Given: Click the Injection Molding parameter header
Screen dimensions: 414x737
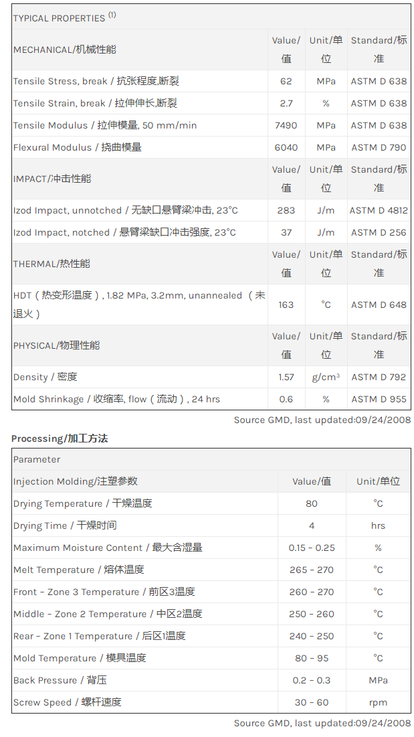Looking at the screenshot, I should point(75,481).
